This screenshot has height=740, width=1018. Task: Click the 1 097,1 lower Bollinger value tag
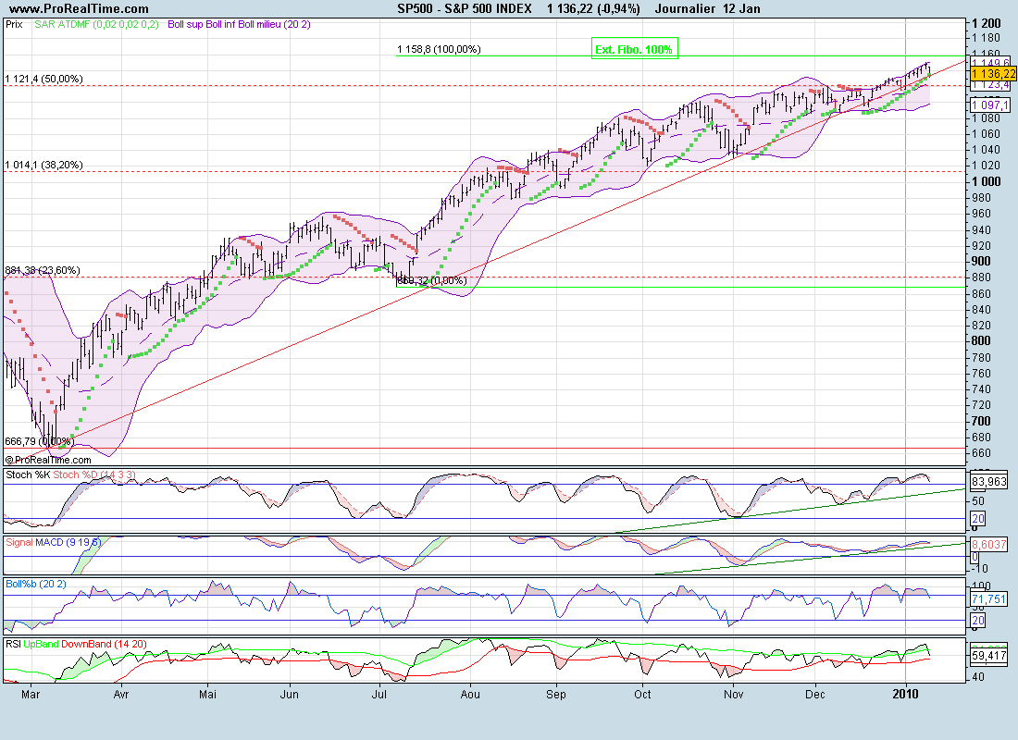(x=990, y=105)
